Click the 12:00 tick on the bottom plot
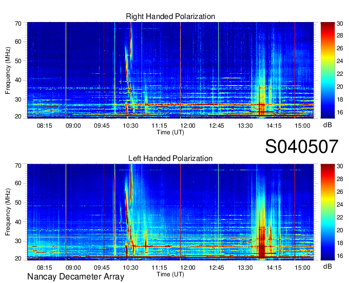This screenshot has width=349, height=283. click(x=188, y=268)
